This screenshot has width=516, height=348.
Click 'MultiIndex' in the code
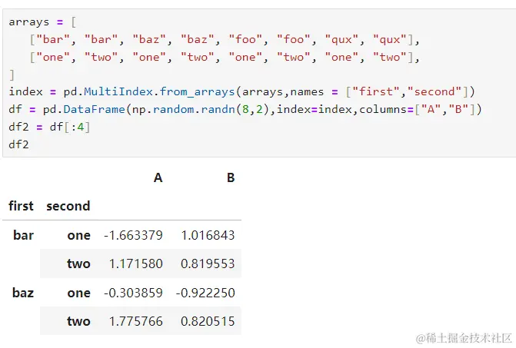pyautogui.click(x=118, y=91)
